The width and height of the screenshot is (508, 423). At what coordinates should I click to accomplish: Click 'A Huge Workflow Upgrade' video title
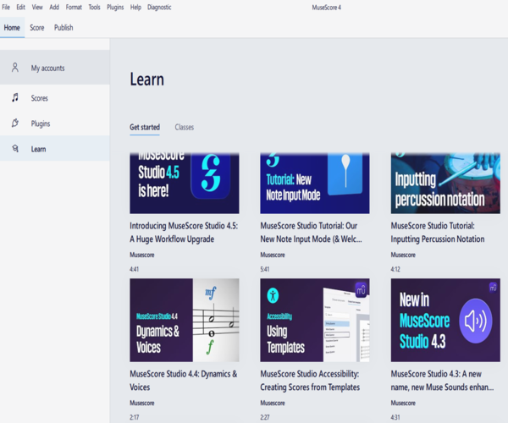(x=172, y=239)
